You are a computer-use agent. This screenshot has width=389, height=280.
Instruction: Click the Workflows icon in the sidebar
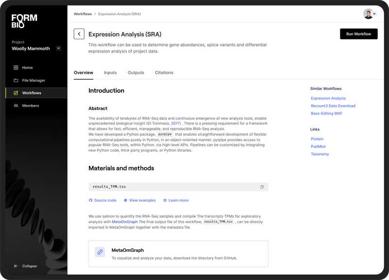pos(15,92)
